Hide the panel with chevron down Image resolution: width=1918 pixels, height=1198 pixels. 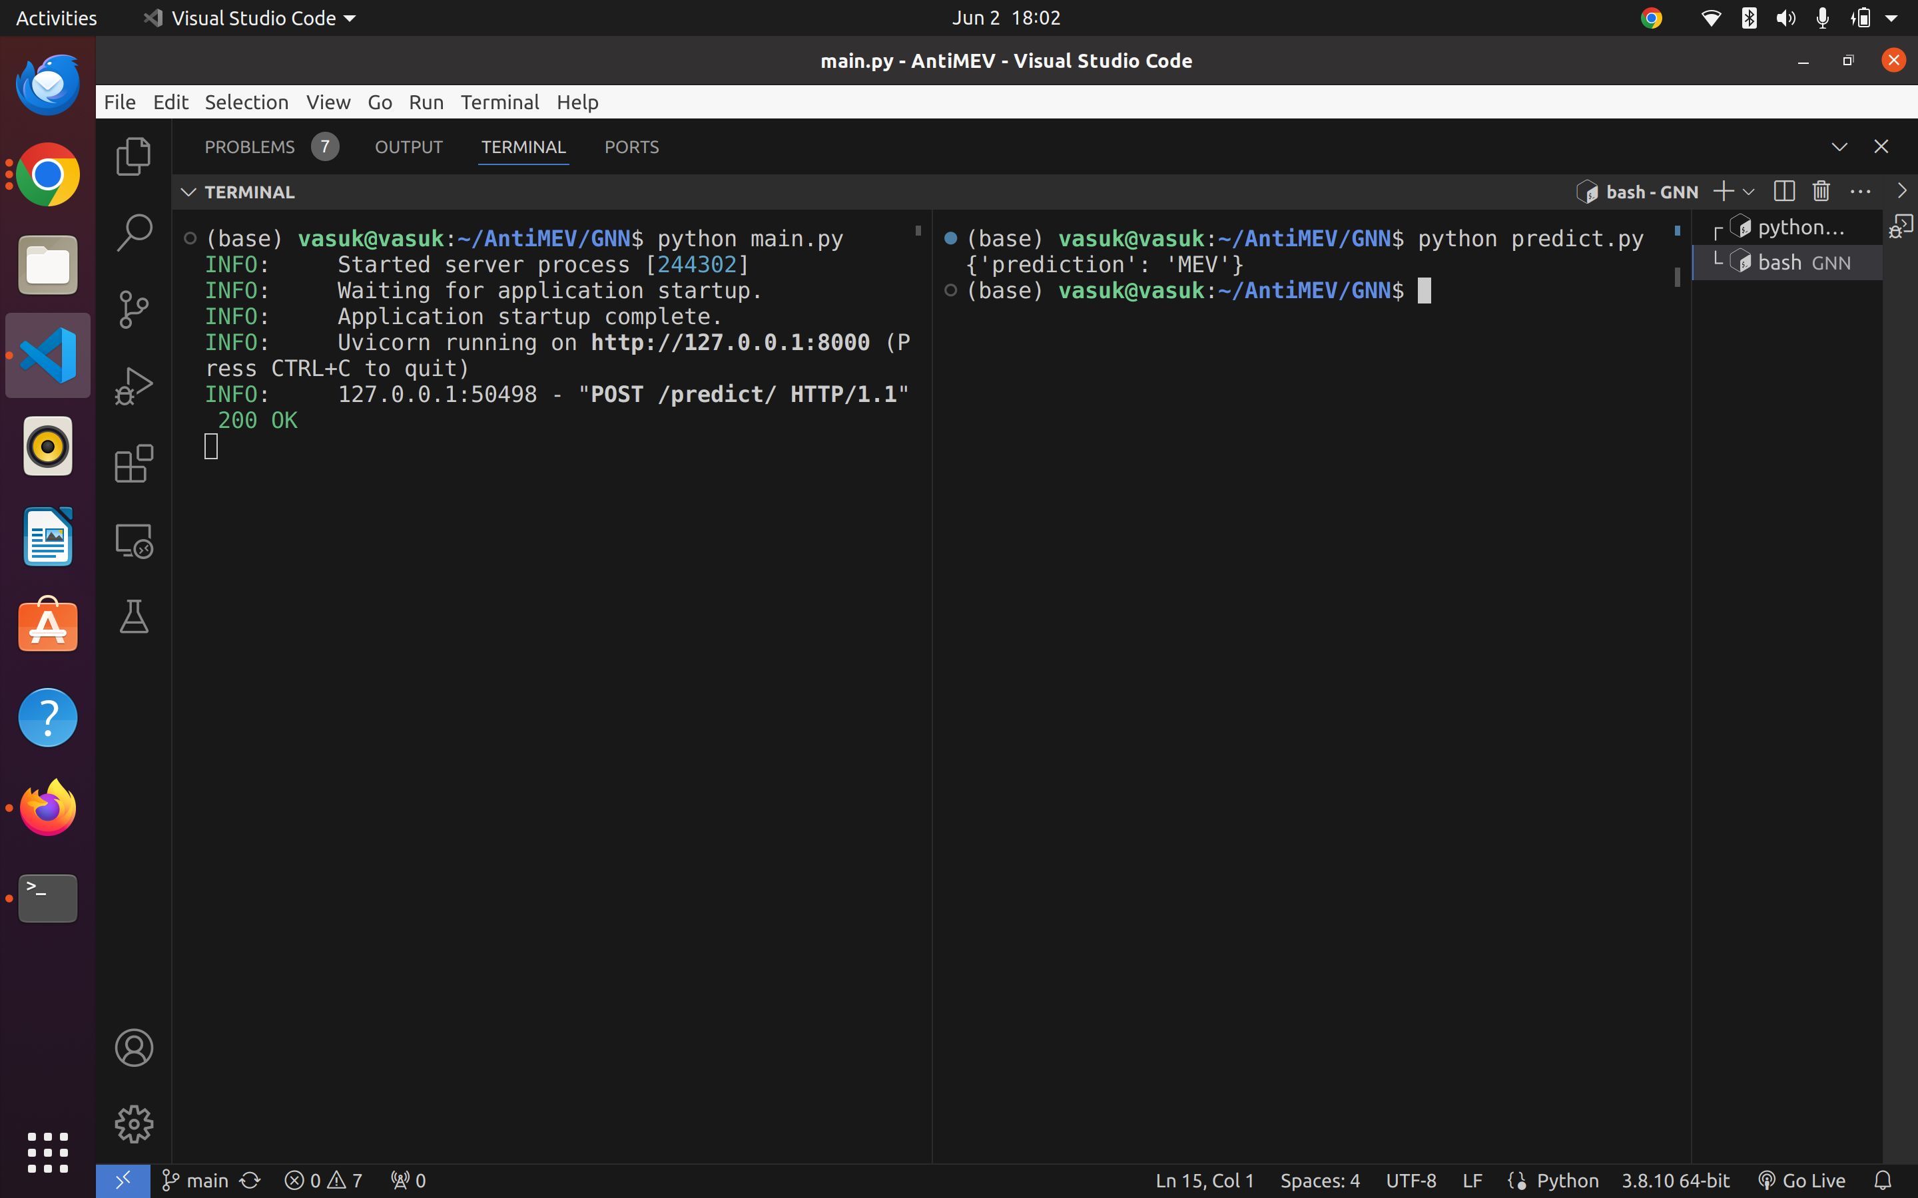pyautogui.click(x=1839, y=146)
